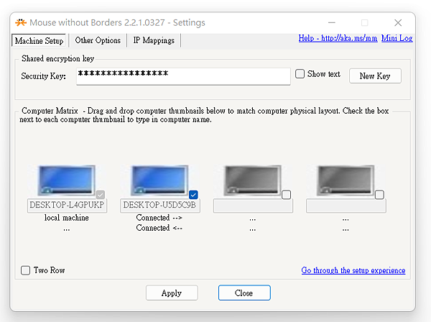Image resolution: width=431 pixels, height=322 pixels.
Task: Check the fourth computer slot checkbox
Action: tap(379, 195)
